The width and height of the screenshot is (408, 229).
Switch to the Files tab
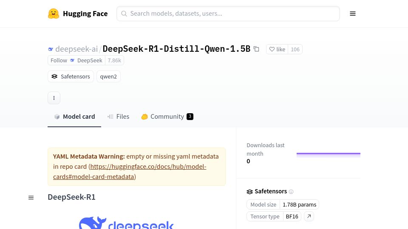119,117
